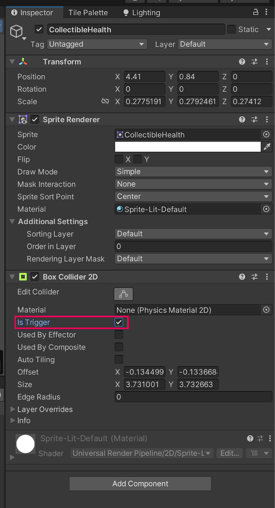Click the Sprite-Lit-Default material picker icon

click(x=266, y=209)
